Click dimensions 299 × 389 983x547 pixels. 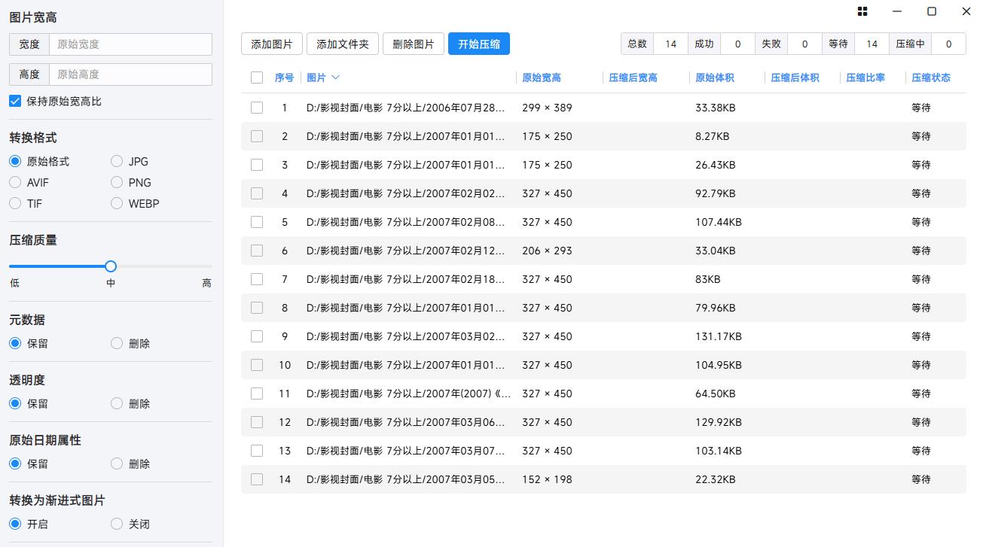click(x=547, y=108)
